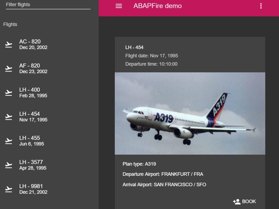This screenshot has height=209, width=279.
Task: Open the three-dot overflow menu
Action: click(261, 6)
